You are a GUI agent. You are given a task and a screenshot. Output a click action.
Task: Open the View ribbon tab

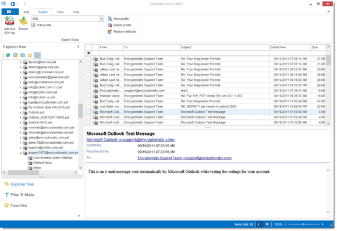coord(60,12)
